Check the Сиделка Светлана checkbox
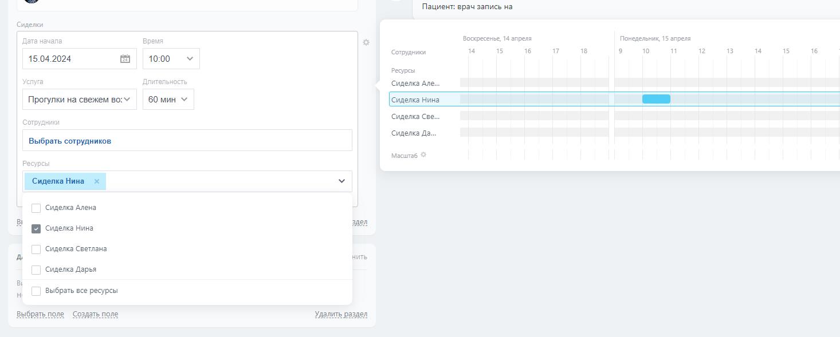 36,249
